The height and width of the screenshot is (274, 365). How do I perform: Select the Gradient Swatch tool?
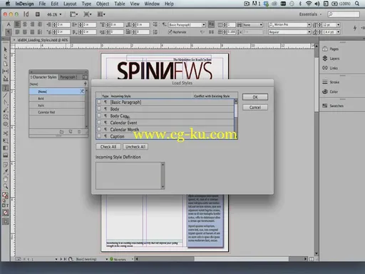(x=6, y=148)
